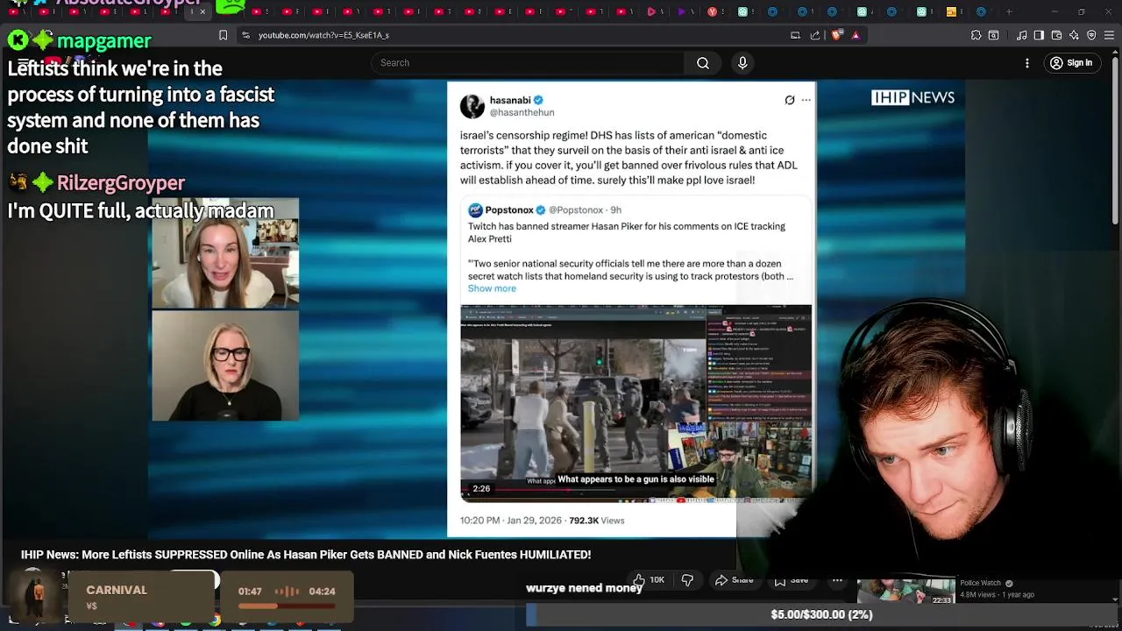The image size is (1122, 631).
Task: Bookmark page icon in address bar
Action: pos(223,35)
